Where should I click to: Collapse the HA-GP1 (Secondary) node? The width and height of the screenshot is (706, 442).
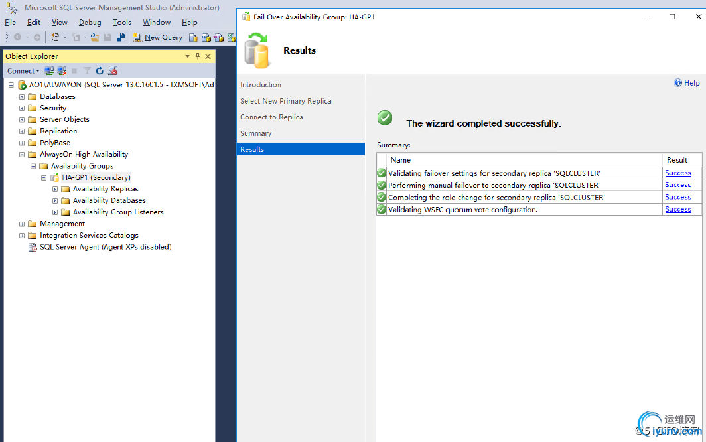tap(44, 177)
